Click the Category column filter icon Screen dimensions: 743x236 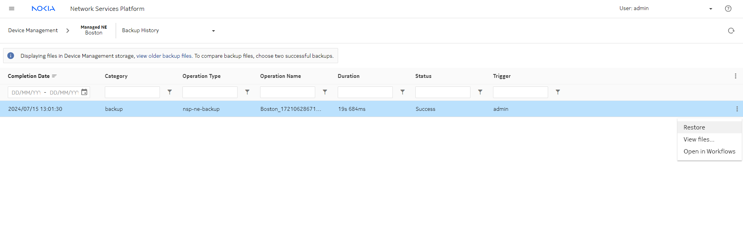pos(170,92)
